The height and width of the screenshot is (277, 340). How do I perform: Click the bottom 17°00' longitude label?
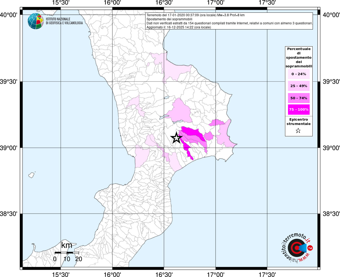coord(216,275)
